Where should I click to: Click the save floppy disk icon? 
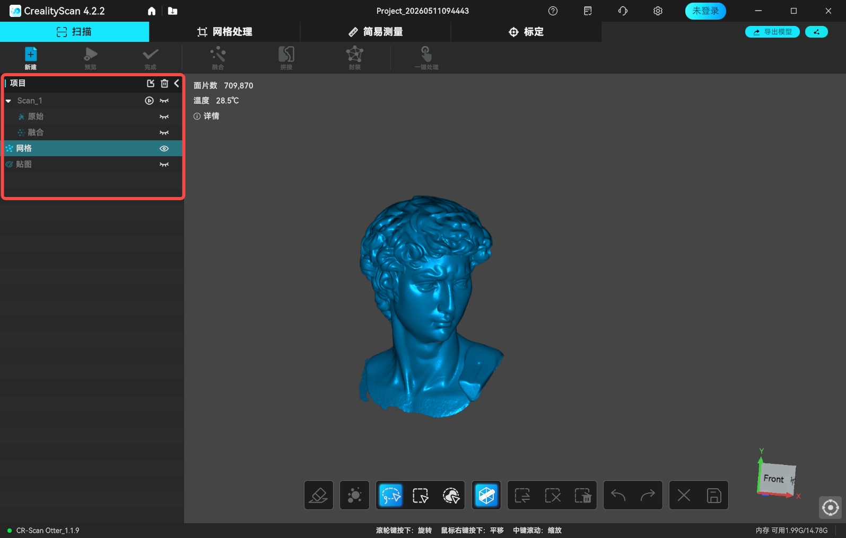[714, 495]
